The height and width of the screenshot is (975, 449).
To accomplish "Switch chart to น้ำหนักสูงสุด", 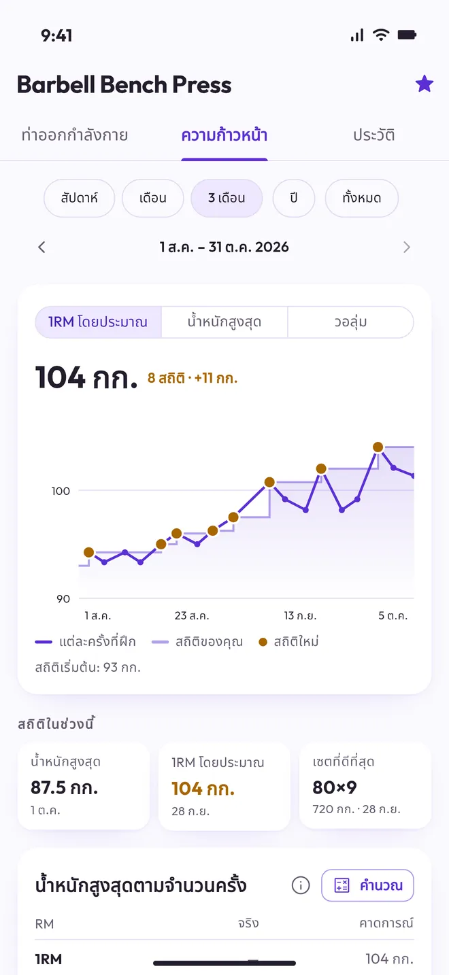I will 224,322.
